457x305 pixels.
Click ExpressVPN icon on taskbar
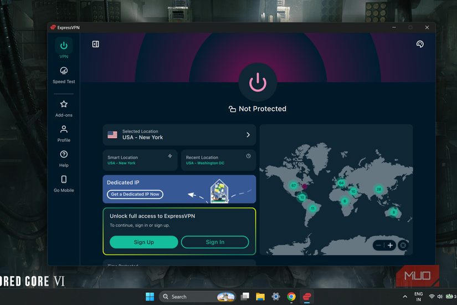coord(307,297)
